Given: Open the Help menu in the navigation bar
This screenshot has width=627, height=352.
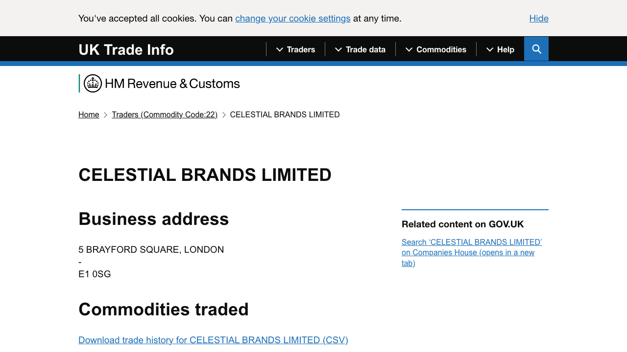Looking at the screenshot, I should (x=506, y=49).
